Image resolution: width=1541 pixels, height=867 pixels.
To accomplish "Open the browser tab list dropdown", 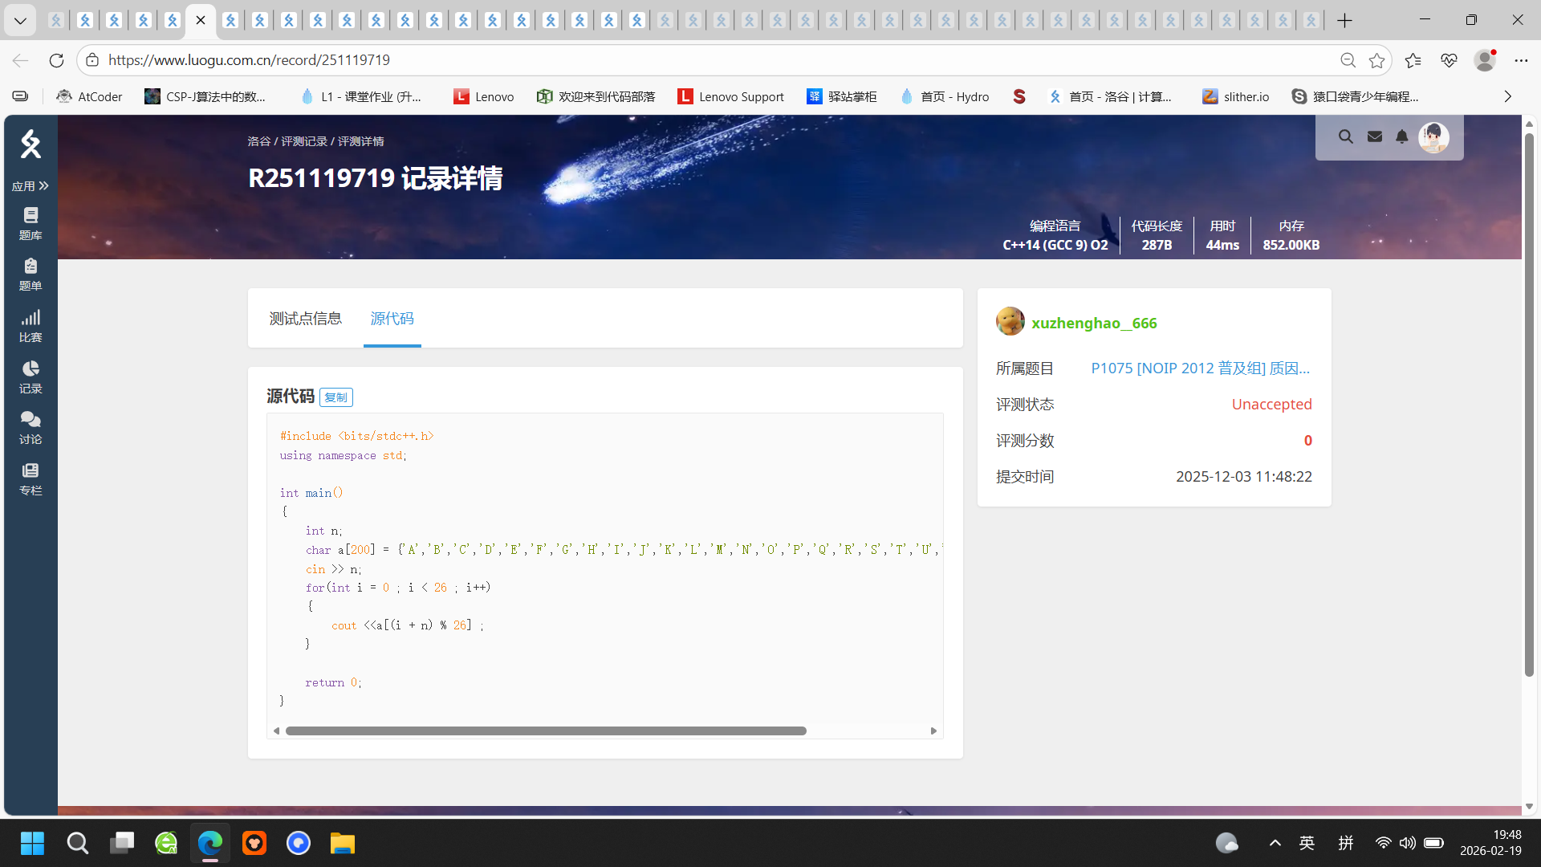I will (20, 20).
